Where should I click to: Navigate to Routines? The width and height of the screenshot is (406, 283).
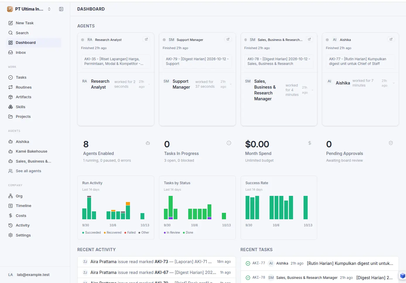[33, 87]
